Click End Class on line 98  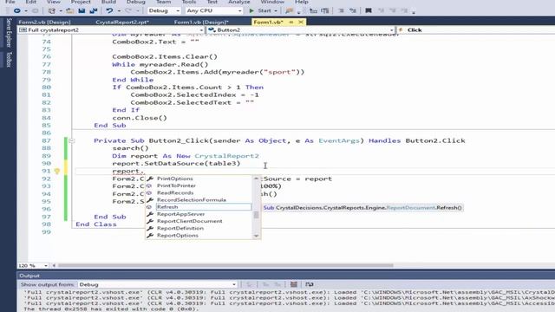coord(96,224)
